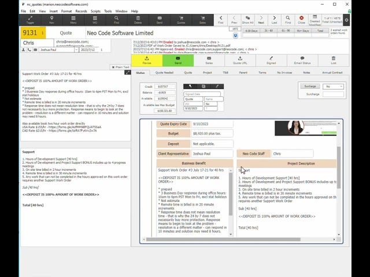Go to Next record
The width and height of the screenshot is (370, 277).
click(x=261, y=20)
